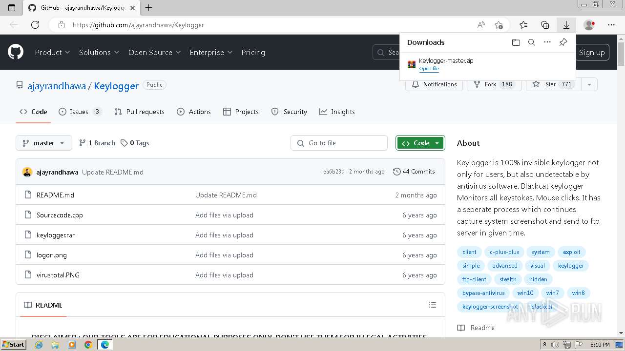Open ajayrandhawa owner profile link

(x=57, y=86)
